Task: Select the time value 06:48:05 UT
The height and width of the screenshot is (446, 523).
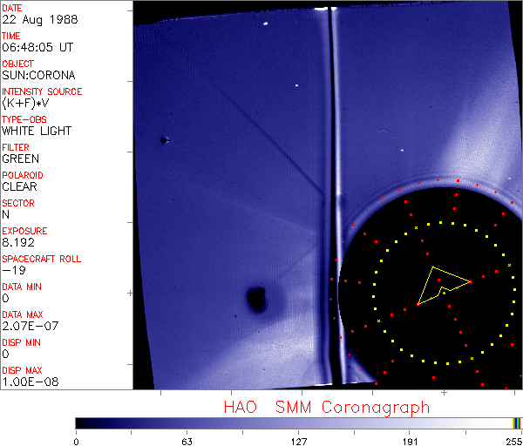Action: 37,48
